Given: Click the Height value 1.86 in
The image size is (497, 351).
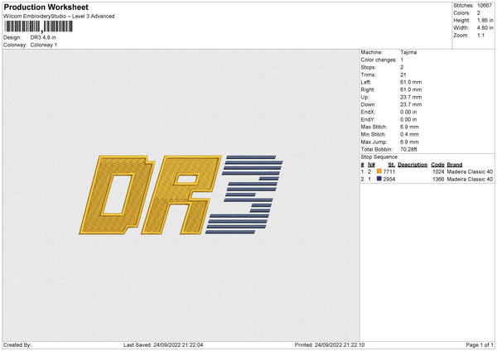Looking at the screenshot, I should [485, 20].
